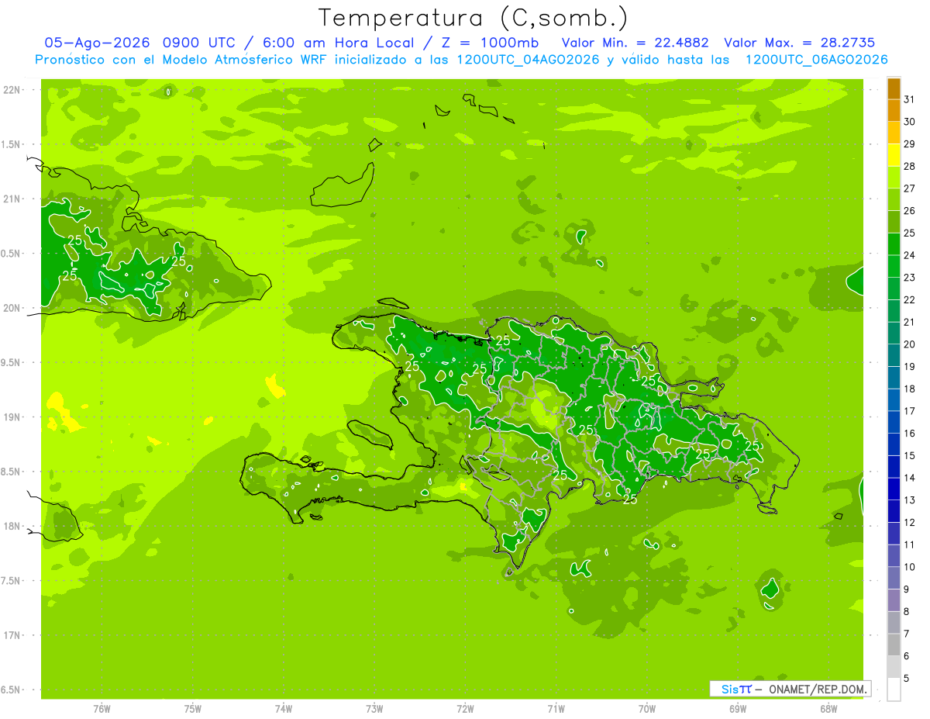Click the purple scale swatch between 8 and 9
The height and width of the screenshot is (719, 930).
[894, 601]
